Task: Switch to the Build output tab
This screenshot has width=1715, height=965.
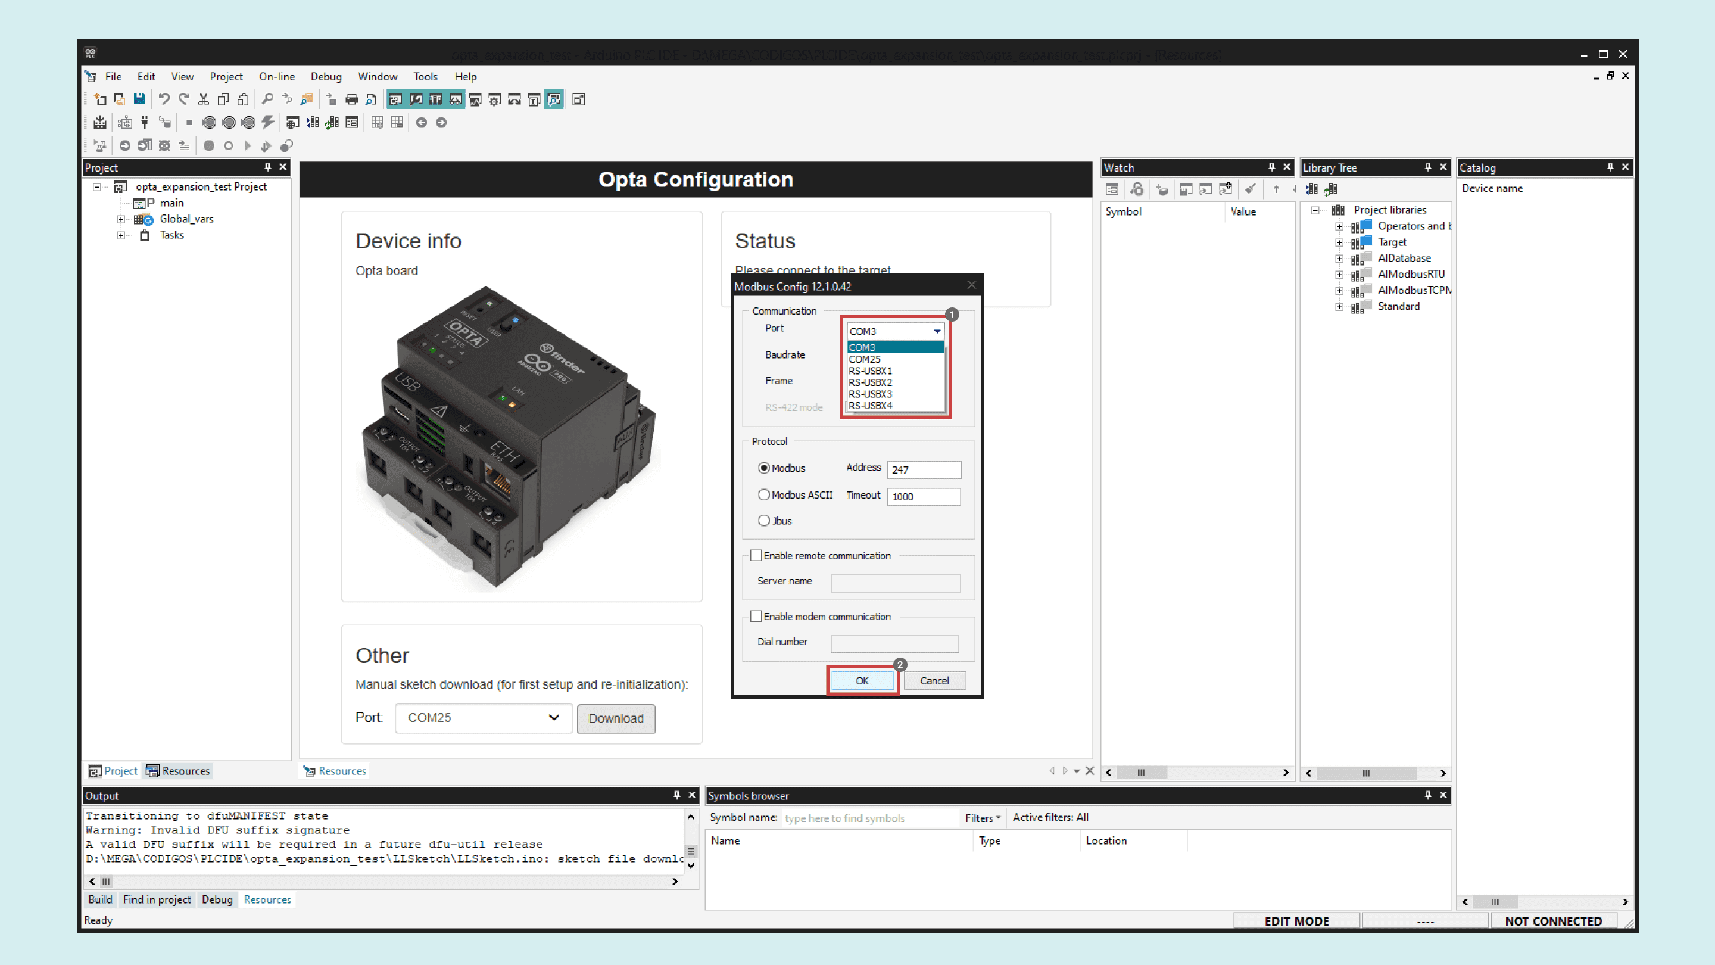Action: (x=100, y=899)
